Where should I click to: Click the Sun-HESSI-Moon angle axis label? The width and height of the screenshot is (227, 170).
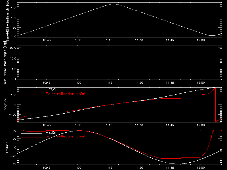[x=5, y=62]
